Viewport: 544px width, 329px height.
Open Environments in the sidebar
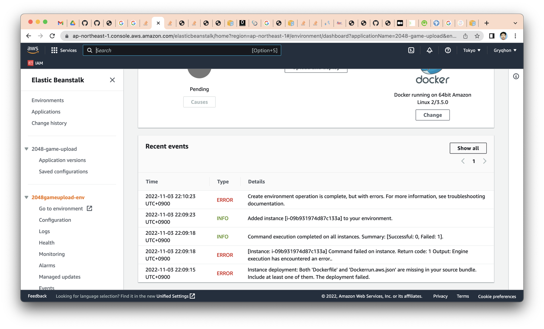pos(48,100)
